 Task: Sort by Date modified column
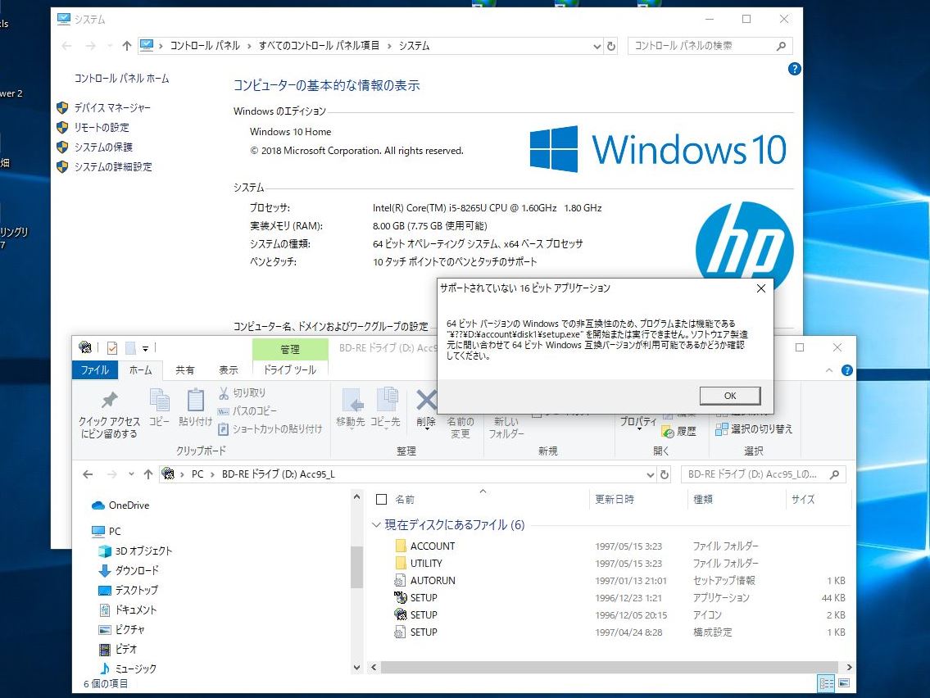615,500
